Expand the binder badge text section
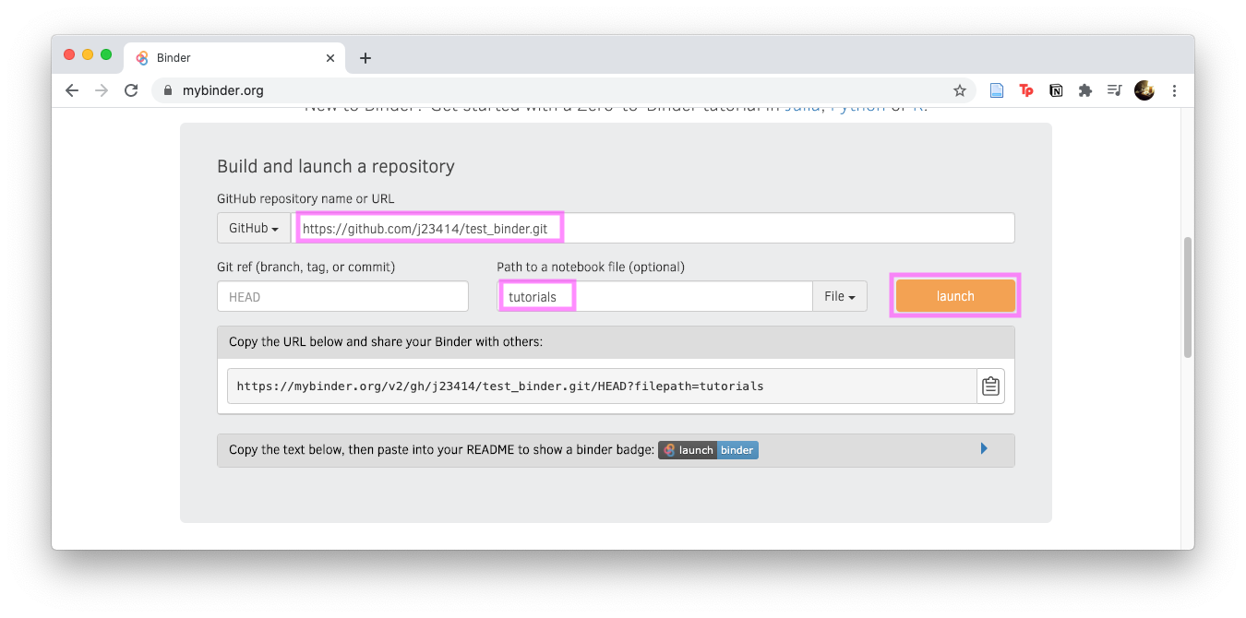This screenshot has height=618, width=1246. pyautogui.click(x=984, y=449)
